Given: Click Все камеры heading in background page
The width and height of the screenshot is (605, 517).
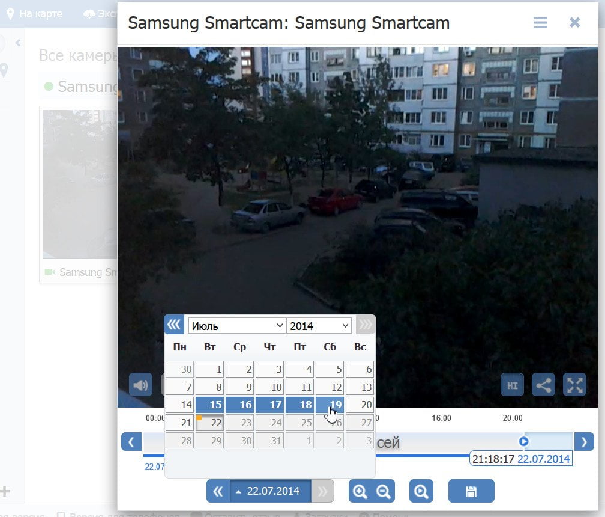Looking at the screenshot, I should pos(78,56).
